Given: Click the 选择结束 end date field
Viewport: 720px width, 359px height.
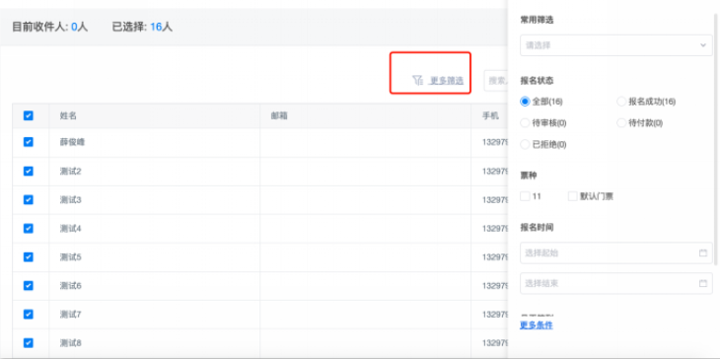Looking at the screenshot, I should (x=615, y=283).
